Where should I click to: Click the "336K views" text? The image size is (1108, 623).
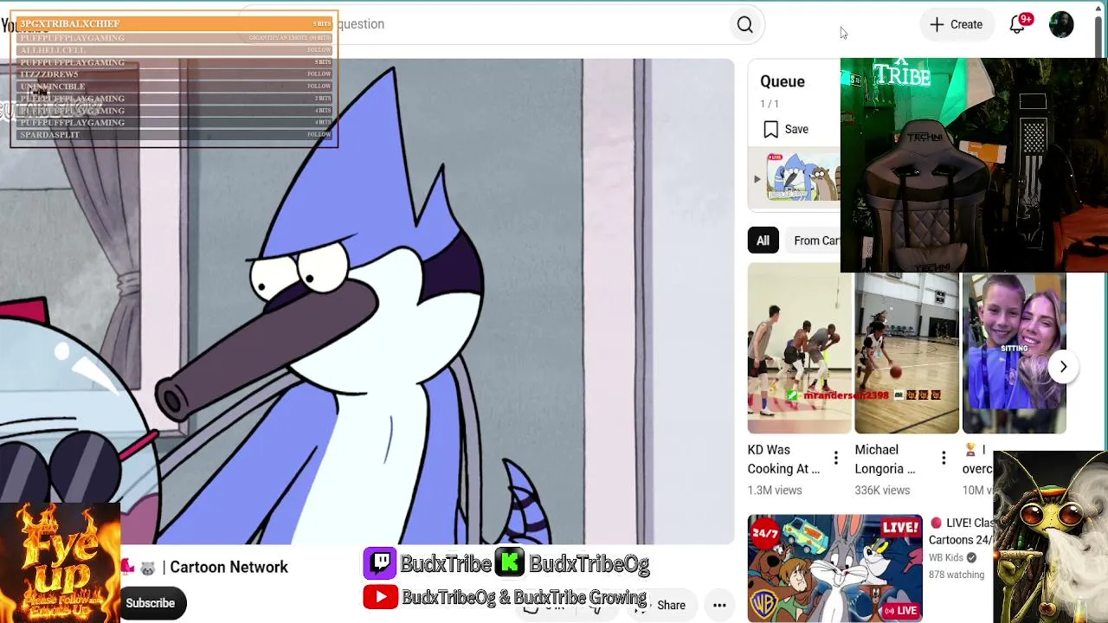coord(882,491)
